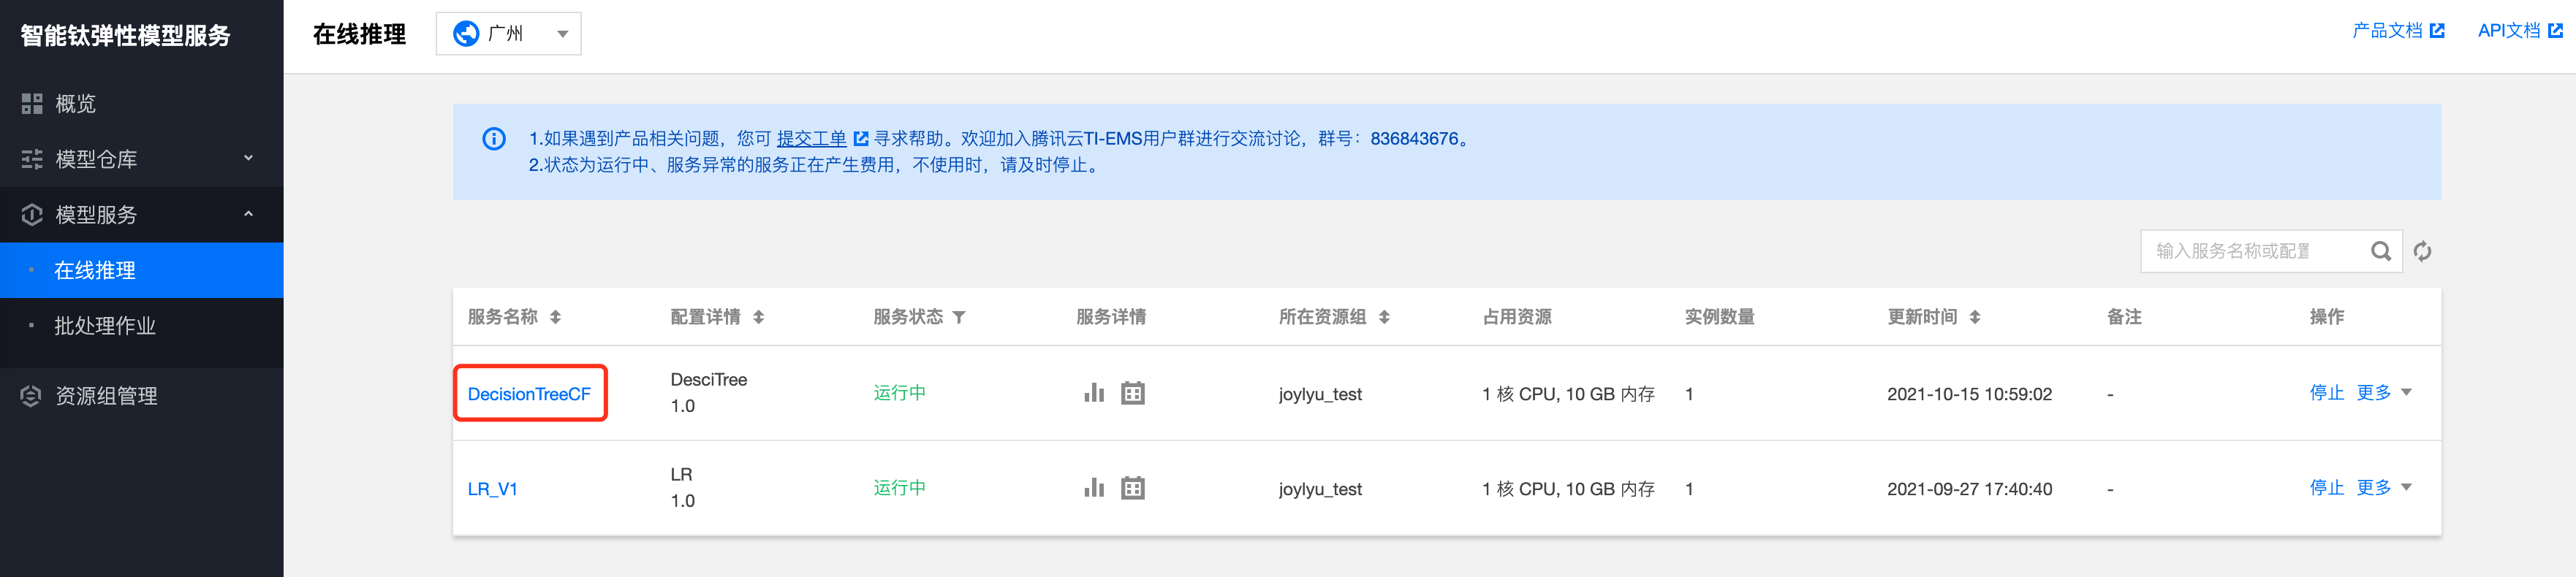Open the DecisionTreeCF service
The height and width of the screenshot is (577, 2576).
tap(529, 394)
